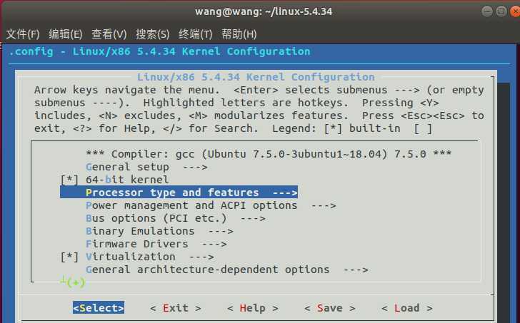Open General architecture-dependent options submenu
This screenshot has height=323, width=520.
coord(227,270)
